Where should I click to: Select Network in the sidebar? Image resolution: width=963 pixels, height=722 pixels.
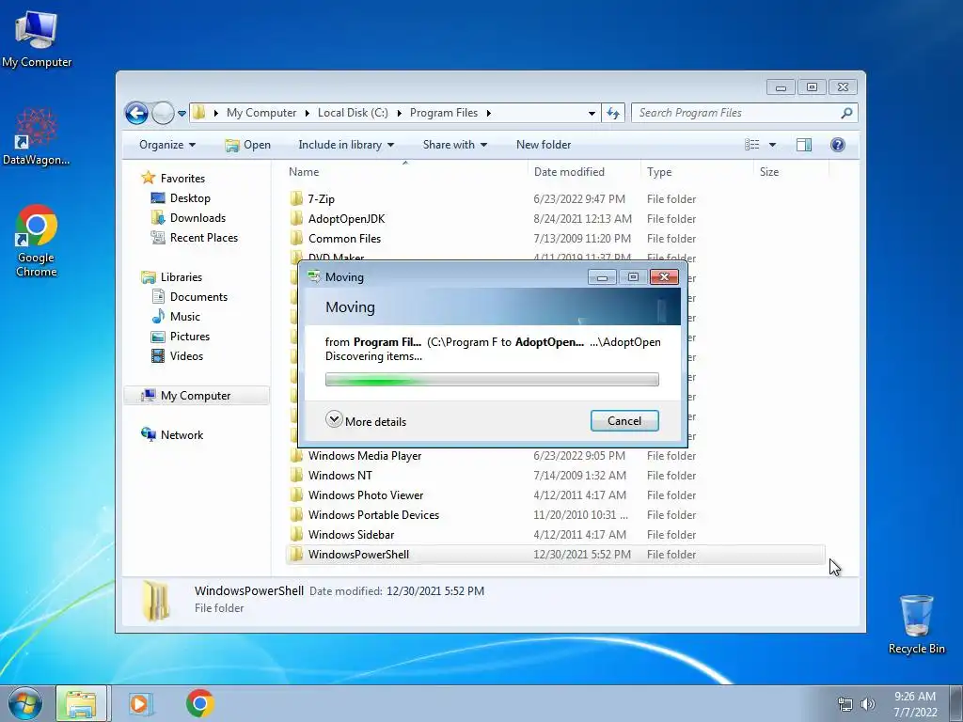point(182,435)
